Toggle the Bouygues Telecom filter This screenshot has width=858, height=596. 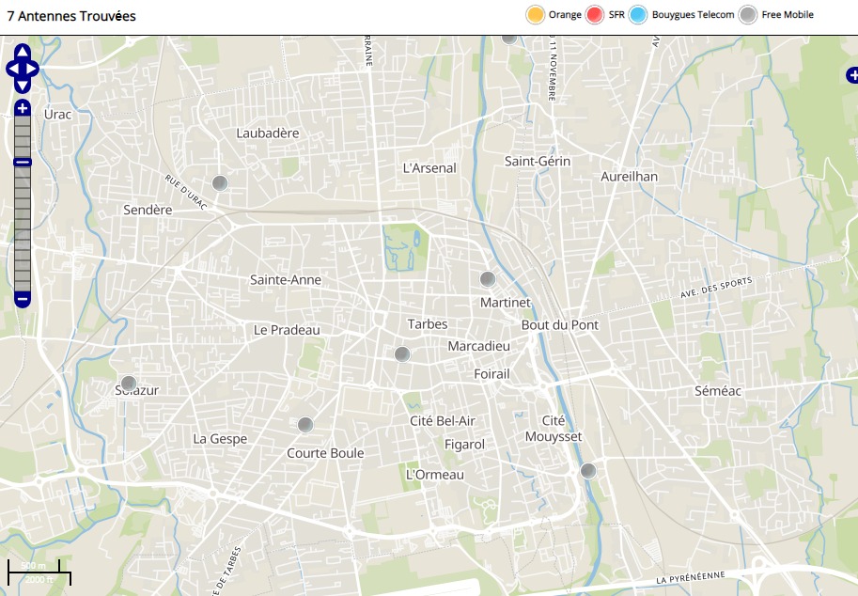point(639,15)
